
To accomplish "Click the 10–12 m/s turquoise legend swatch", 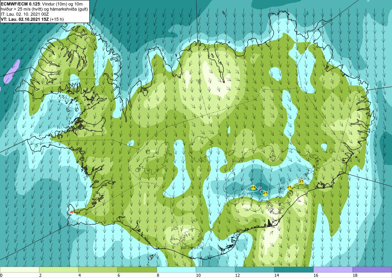I will (x=216, y=269).
